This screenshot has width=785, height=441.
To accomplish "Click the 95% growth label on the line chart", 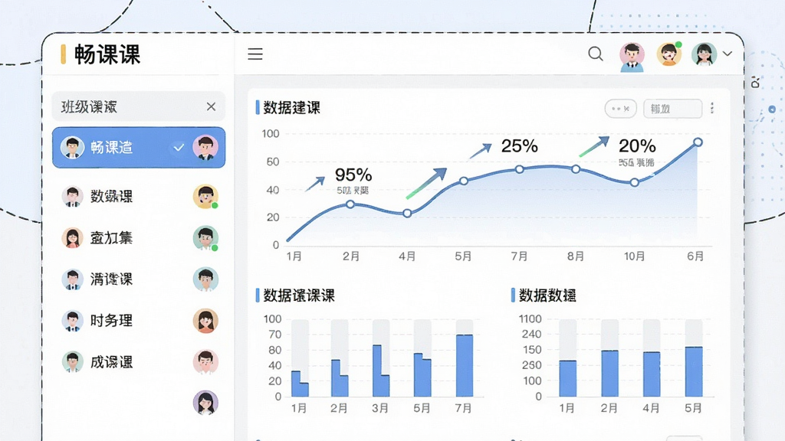I will (353, 175).
